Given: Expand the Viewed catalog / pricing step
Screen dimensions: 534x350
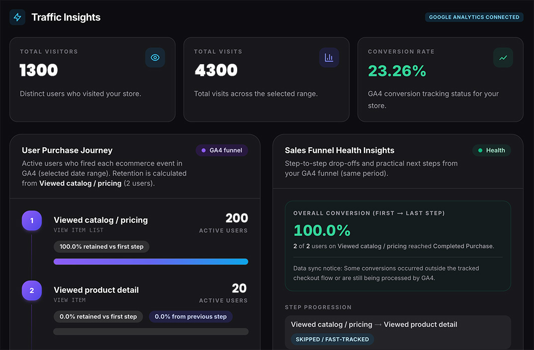Looking at the screenshot, I should 100,220.
